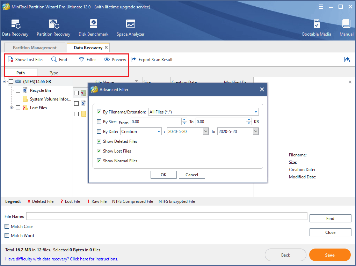Viewport: 356px width, 266px height.
Task: Open the File Name column dropdown arrow
Action: click(x=137, y=81)
